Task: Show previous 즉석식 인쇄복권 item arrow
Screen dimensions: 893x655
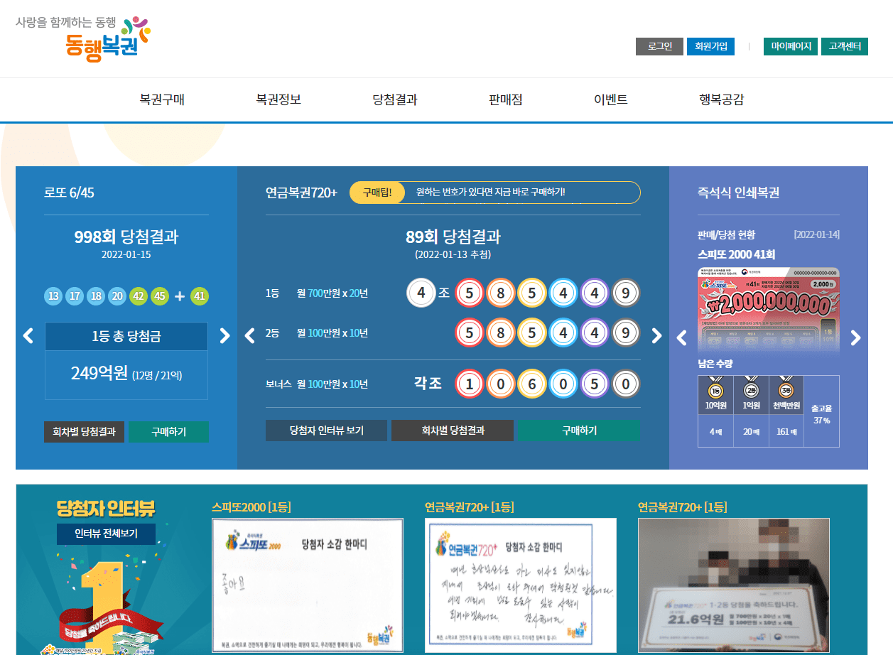Action: tap(681, 337)
